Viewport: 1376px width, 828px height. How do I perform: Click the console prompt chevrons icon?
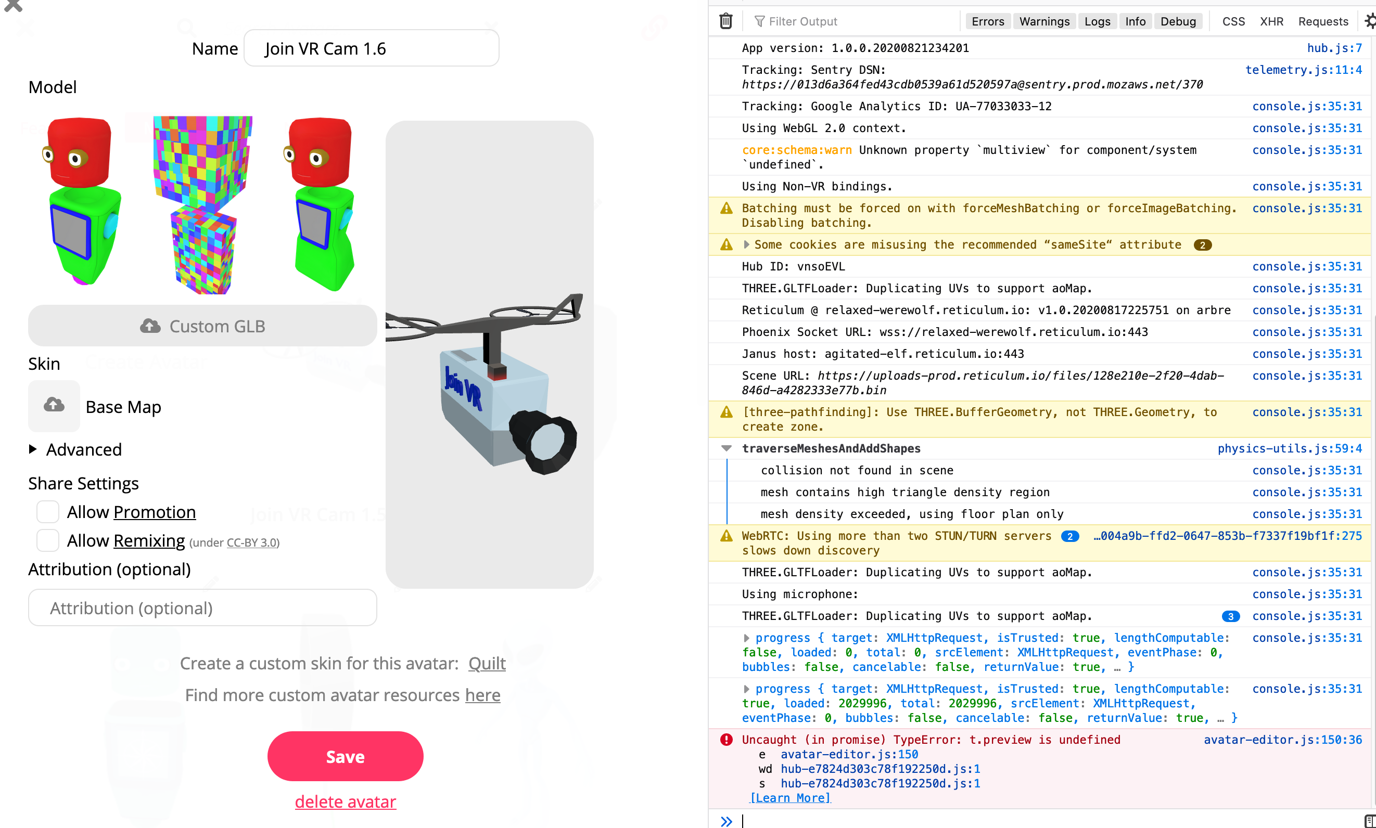[x=726, y=821]
